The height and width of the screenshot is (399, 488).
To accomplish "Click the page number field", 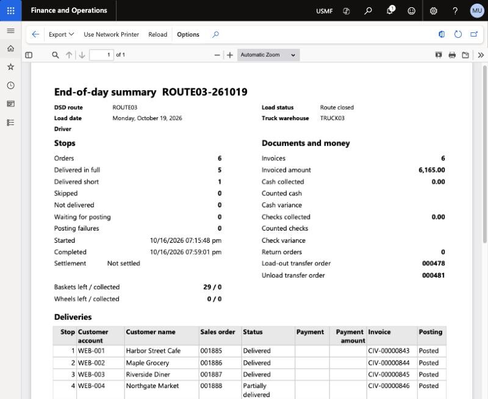I will click(x=101, y=55).
